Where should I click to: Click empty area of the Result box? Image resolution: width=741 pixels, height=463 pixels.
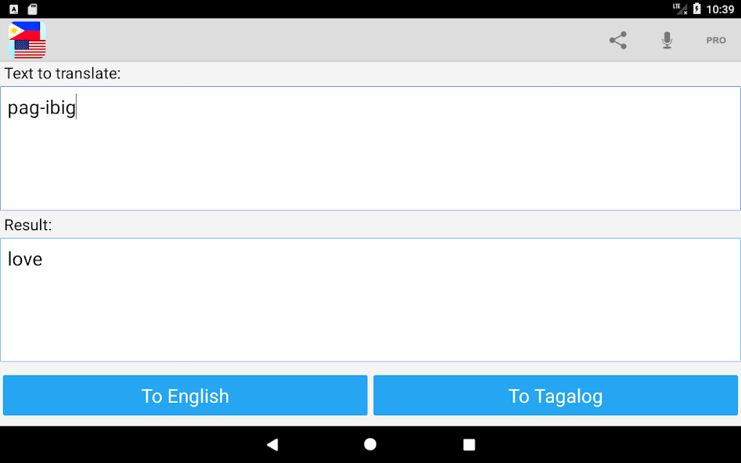coord(371,312)
